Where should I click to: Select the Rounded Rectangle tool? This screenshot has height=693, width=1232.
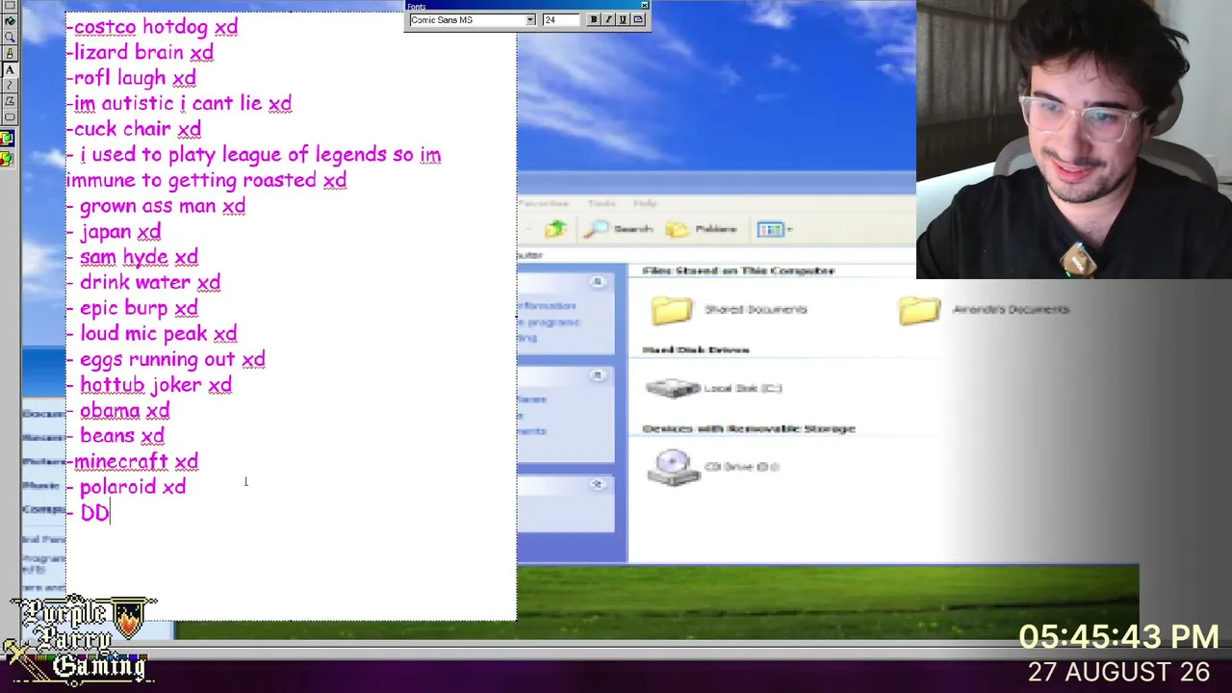click(10, 116)
